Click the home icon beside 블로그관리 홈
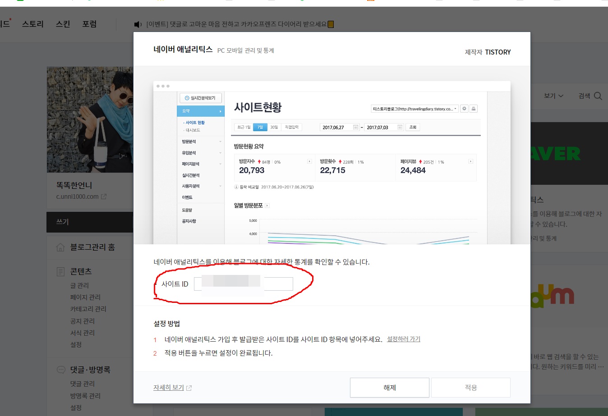608x416 pixels. point(60,247)
